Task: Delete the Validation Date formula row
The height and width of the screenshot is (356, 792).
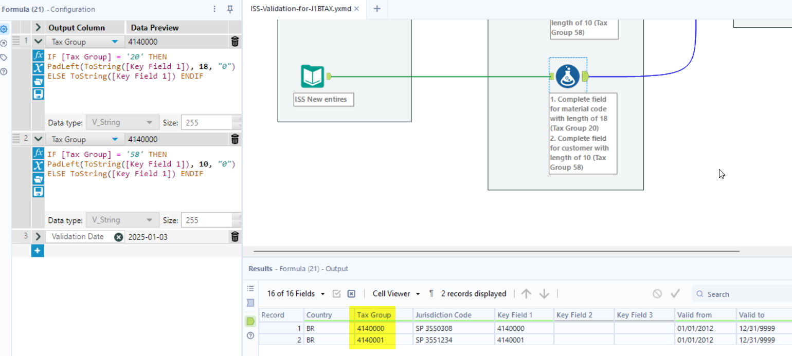Action: coord(235,236)
